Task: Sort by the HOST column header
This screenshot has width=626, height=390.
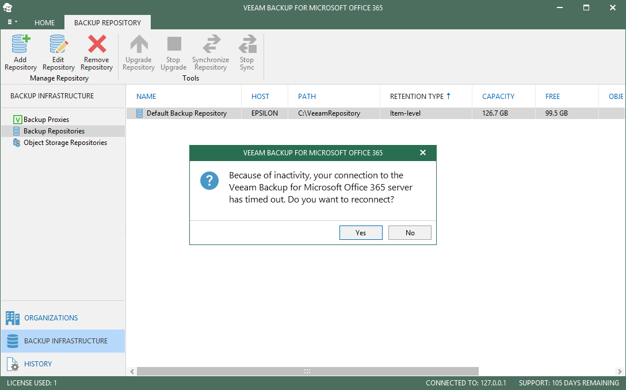Action: coord(260,96)
